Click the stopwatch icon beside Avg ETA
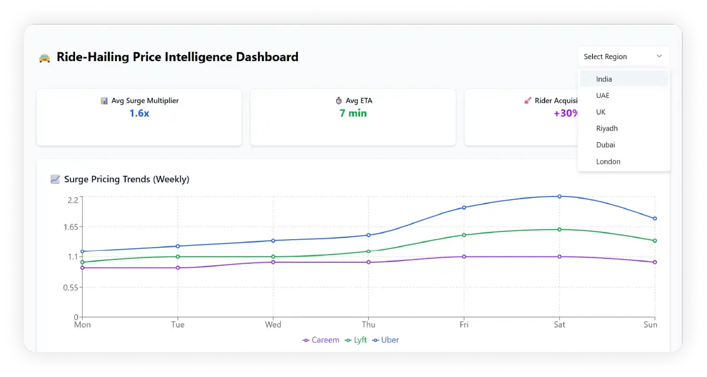This screenshot has height=377, width=707. (339, 101)
